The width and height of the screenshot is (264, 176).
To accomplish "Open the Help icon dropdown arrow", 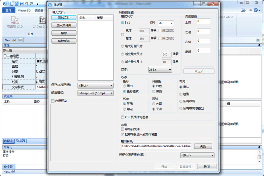I will pos(259,11).
